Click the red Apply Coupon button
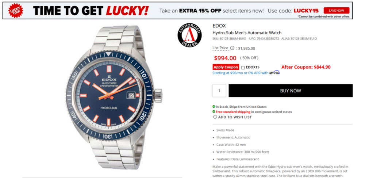 226,67
